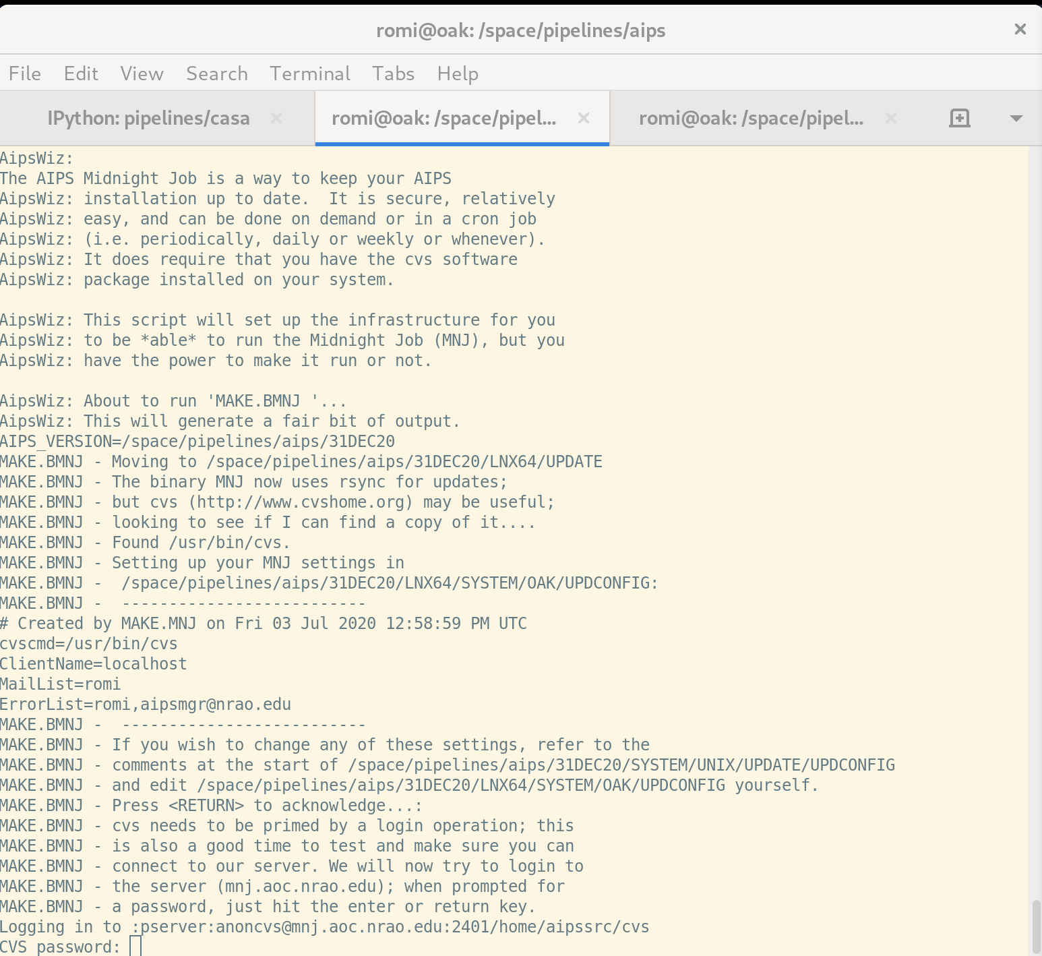1042x956 pixels.
Task: Open the Terminal menu
Action: pyautogui.click(x=310, y=73)
